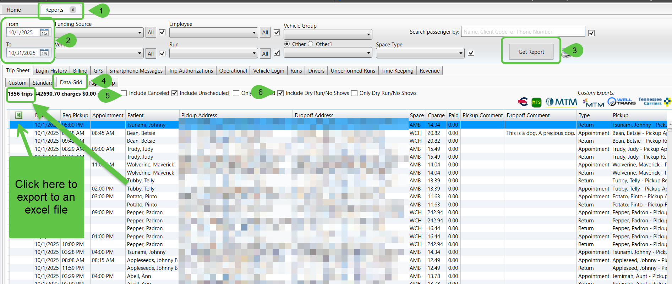The height and width of the screenshot is (284, 672).
Task: Check Only Dry Run/No Shows box
Action: point(354,93)
